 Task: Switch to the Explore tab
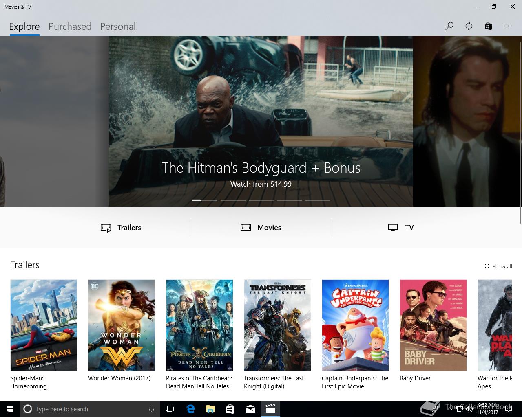point(24,26)
